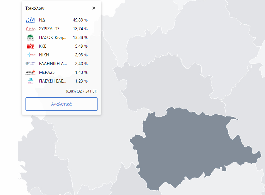Select the highlighted dark gray map region
The height and width of the screenshot is (195, 265).
click(x=186, y=146)
